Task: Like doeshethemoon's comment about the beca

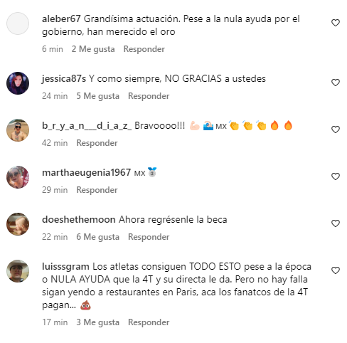Action: tap(336, 223)
